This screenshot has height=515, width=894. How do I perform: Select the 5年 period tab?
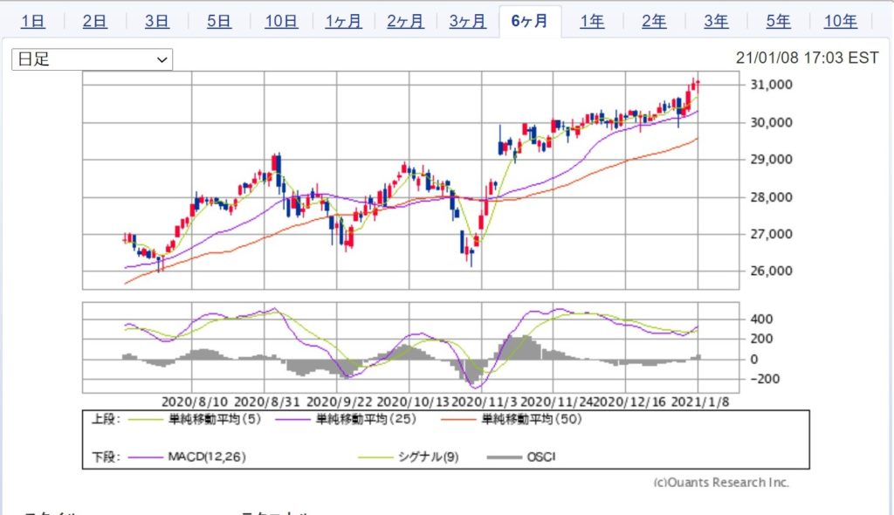[x=778, y=22]
